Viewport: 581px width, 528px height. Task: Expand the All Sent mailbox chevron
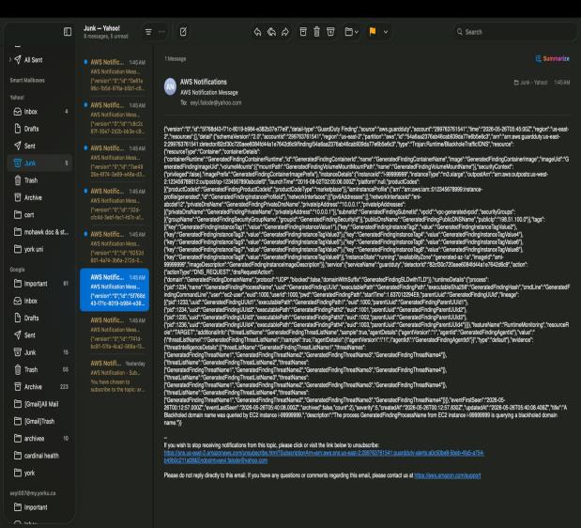(9, 60)
